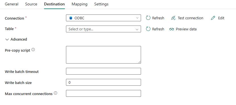The width and height of the screenshot is (236, 105).
Task: Click the Test connection plug icon
Action: [x=173, y=18]
